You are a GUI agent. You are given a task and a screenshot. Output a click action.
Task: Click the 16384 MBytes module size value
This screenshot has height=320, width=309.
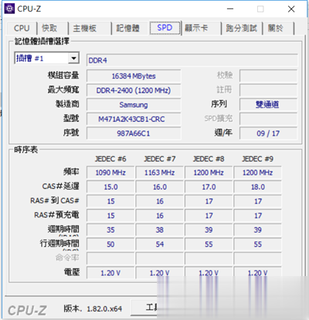click(134, 76)
